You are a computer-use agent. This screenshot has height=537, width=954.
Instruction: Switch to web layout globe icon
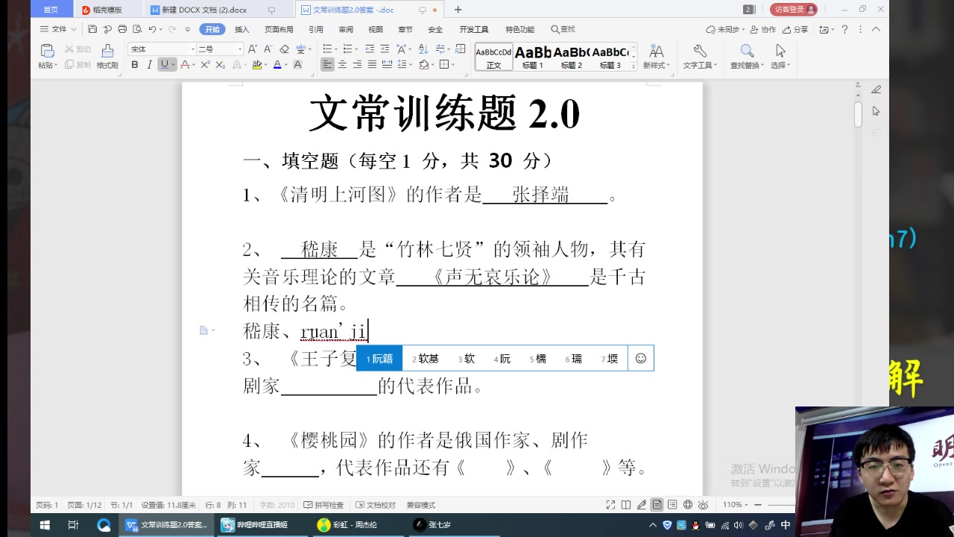pyautogui.click(x=688, y=505)
